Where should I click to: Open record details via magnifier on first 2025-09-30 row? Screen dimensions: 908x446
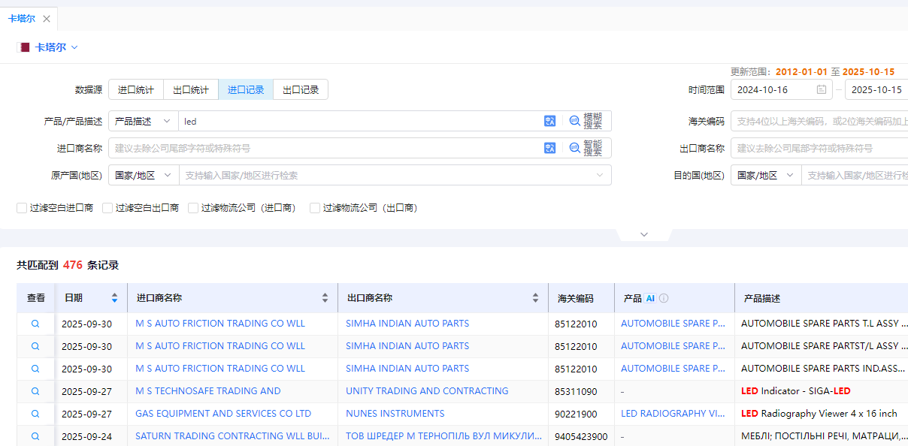[x=35, y=323]
